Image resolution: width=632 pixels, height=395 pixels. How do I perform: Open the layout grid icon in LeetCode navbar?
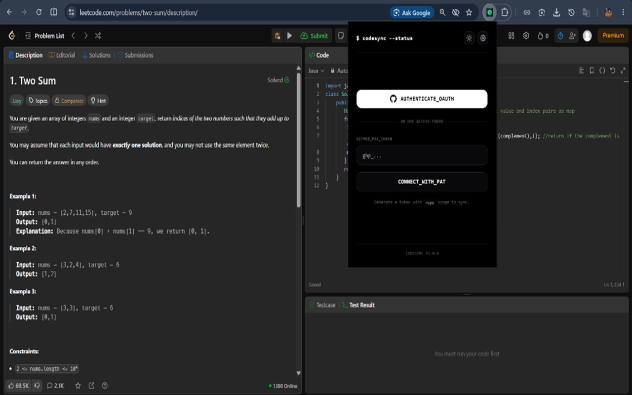511,36
